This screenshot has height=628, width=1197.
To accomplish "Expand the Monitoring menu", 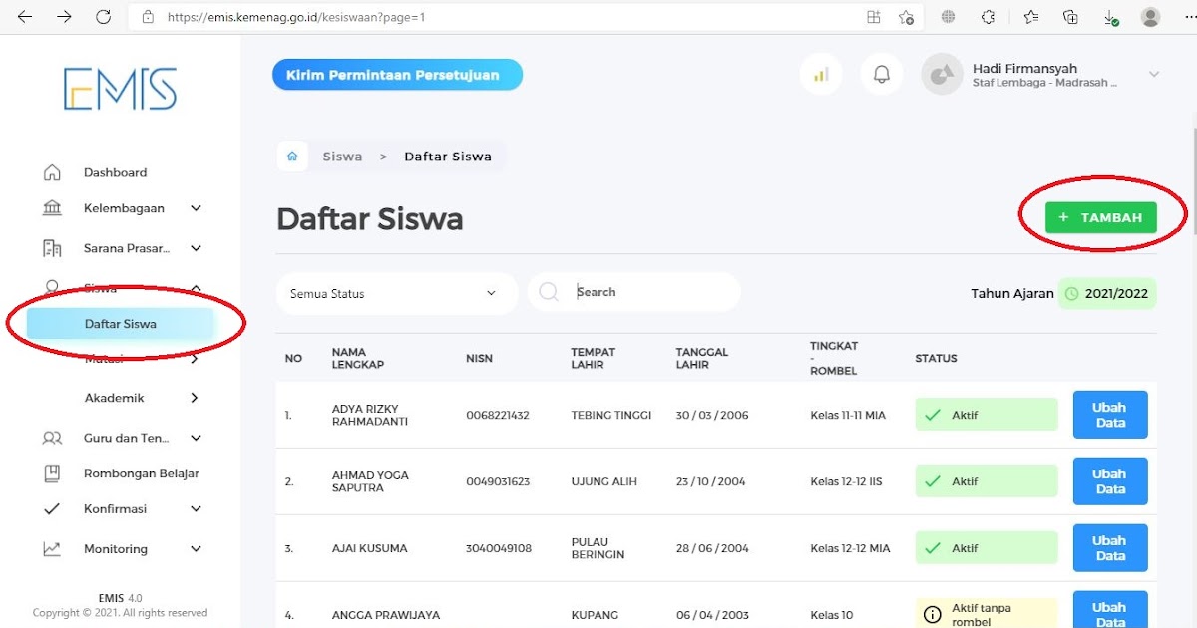I will point(114,548).
